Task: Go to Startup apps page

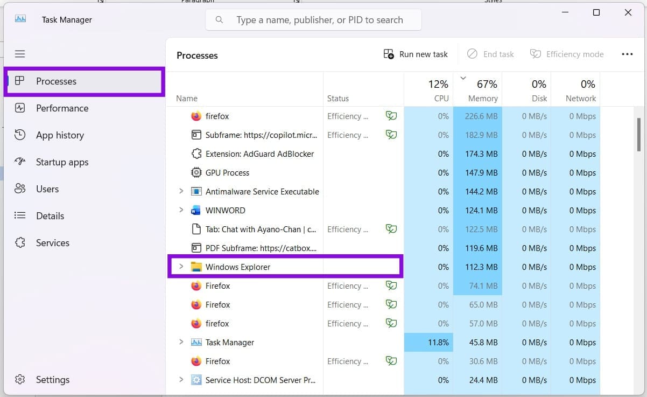Action: click(x=84, y=162)
